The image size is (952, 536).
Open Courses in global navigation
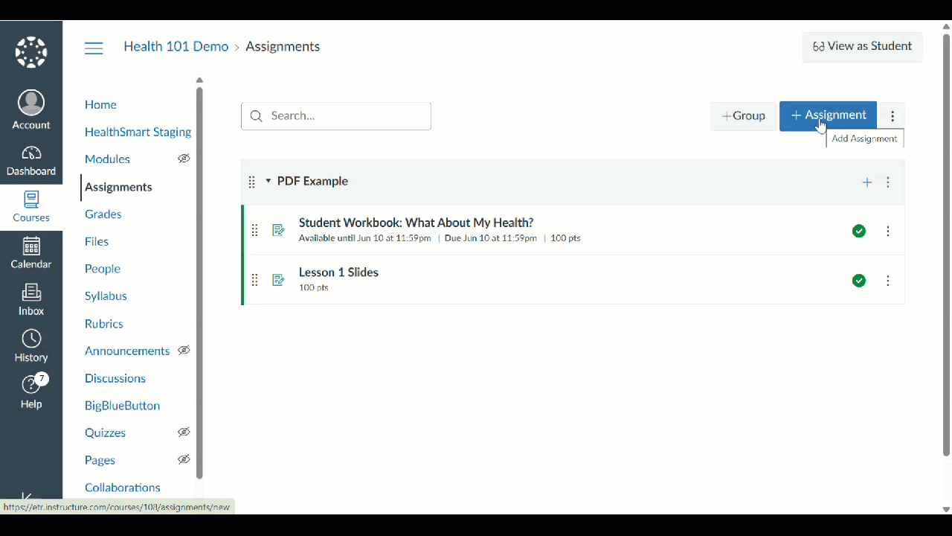[31, 208]
